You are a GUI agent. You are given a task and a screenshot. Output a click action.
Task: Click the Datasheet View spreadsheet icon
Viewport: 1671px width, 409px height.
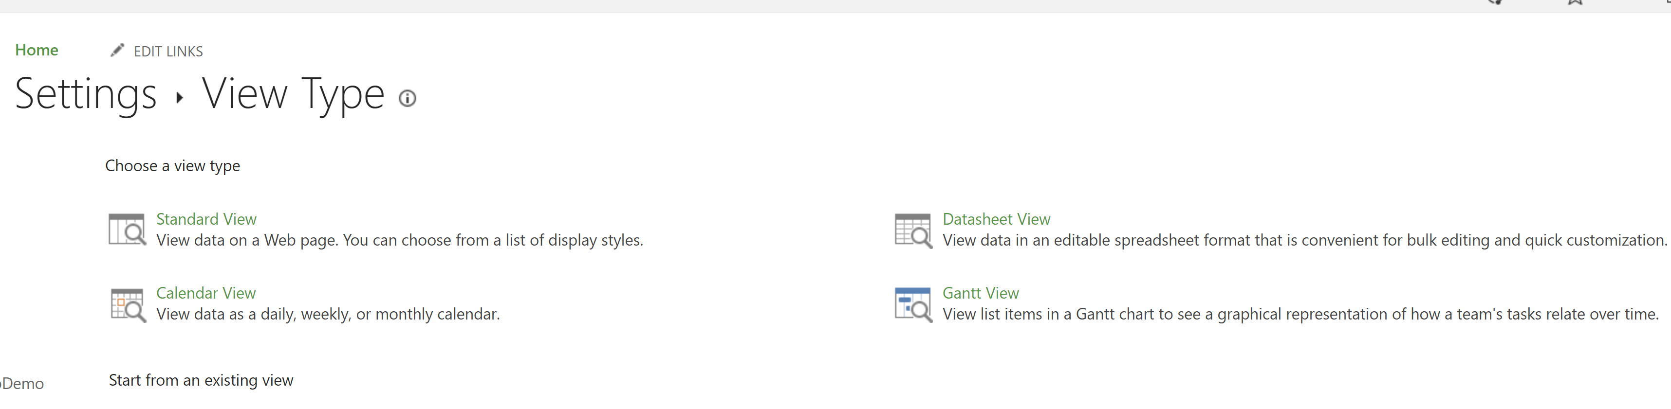[x=913, y=231]
